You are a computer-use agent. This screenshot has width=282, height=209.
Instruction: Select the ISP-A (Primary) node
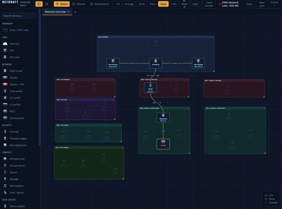tap(113, 63)
